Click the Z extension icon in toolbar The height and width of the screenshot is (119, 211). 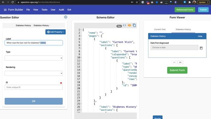[x=175, y=2]
